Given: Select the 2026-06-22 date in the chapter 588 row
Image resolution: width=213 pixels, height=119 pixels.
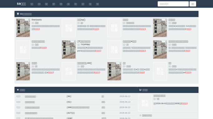Looking at the screenshot, I should pyautogui.click(x=125, y=108).
